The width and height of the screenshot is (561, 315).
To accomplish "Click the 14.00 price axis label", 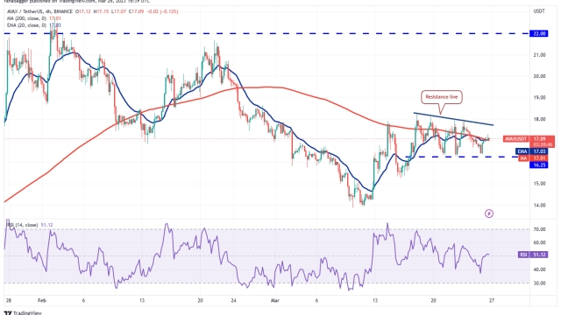I will (539, 206).
